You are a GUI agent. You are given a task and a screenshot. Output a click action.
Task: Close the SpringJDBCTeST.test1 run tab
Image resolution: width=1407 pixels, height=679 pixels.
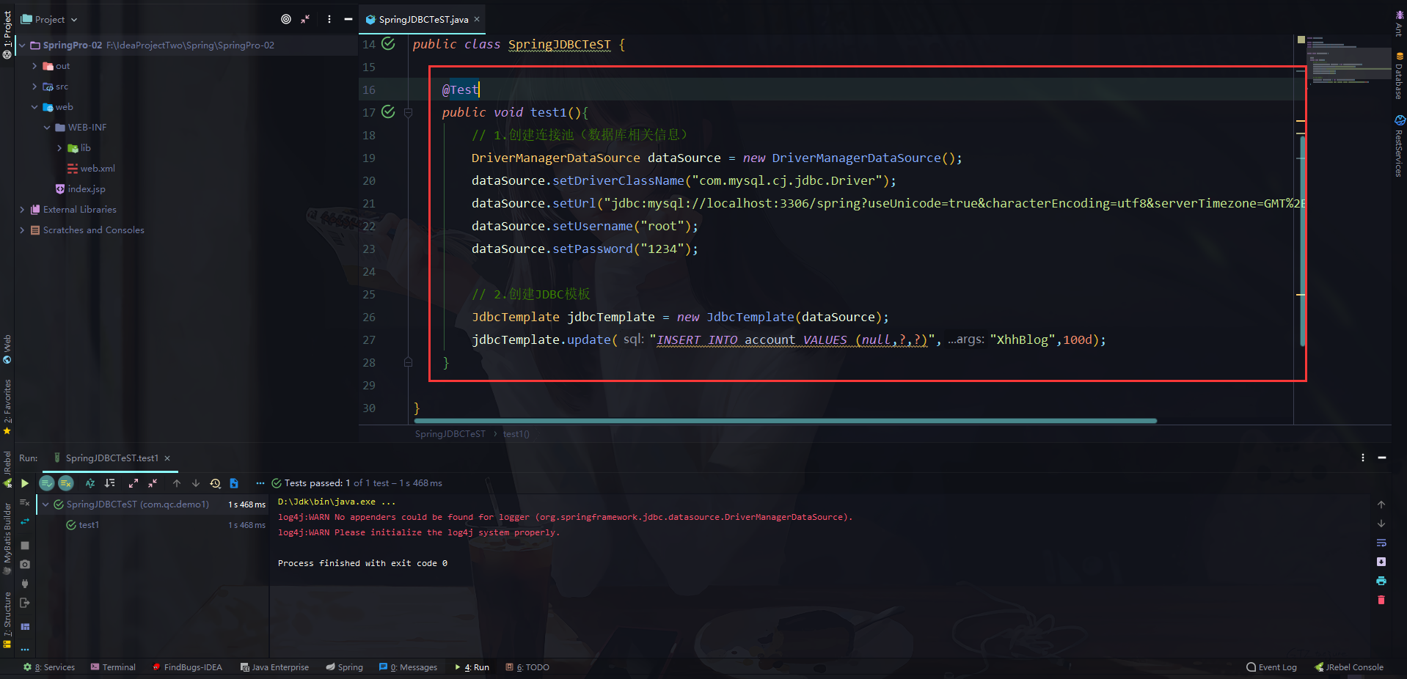coord(167,458)
